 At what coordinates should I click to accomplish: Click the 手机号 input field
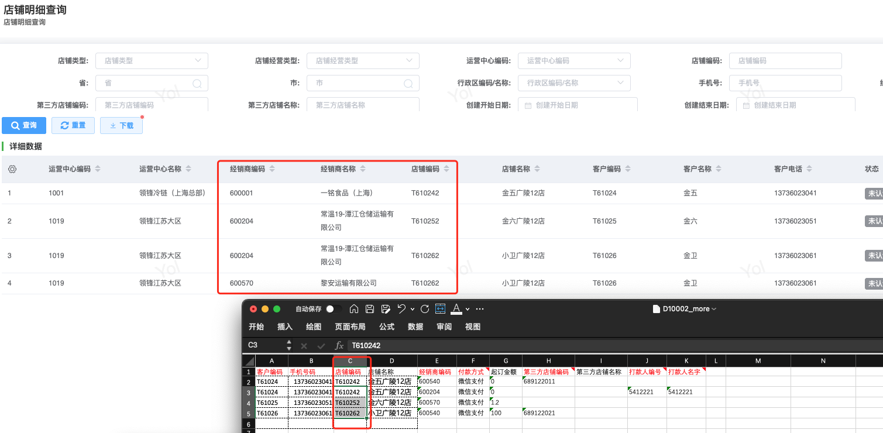[785, 83]
